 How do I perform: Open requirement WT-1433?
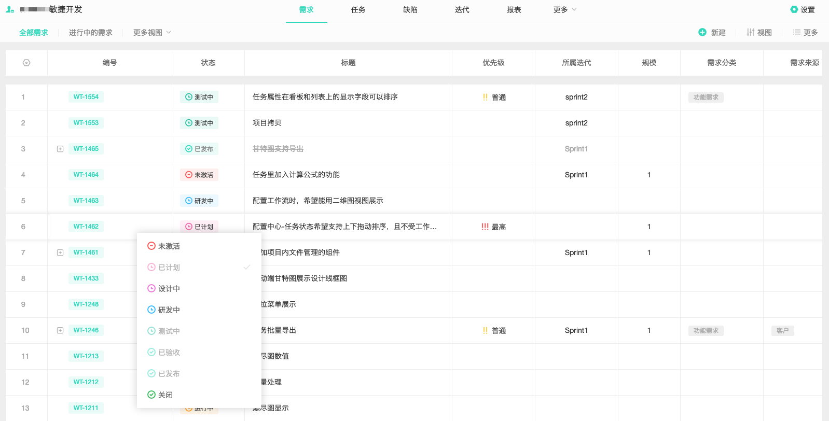coord(86,278)
